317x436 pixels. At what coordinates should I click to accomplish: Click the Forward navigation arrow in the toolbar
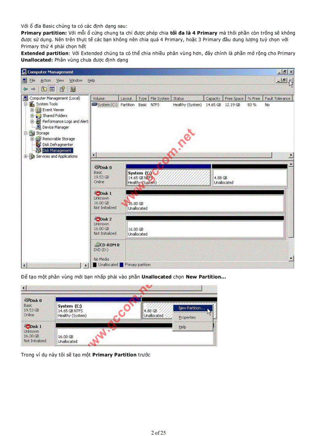pyautogui.click(x=33, y=89)
